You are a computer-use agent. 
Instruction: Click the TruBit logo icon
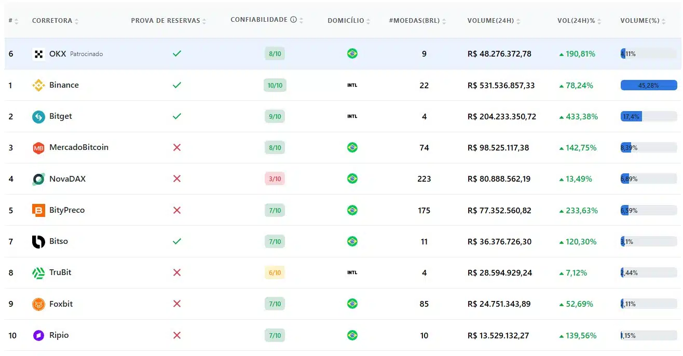(39, 273)
